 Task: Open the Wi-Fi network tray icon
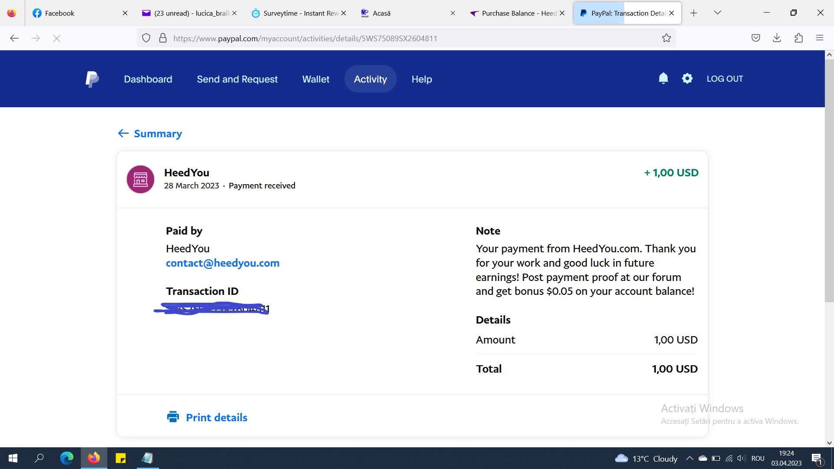point(729,459)
